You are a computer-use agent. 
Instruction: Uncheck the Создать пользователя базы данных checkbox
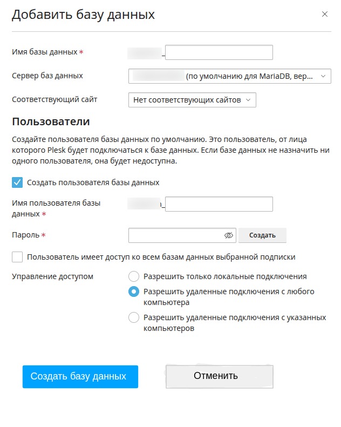pyautogui.click(x=17, y=182)
